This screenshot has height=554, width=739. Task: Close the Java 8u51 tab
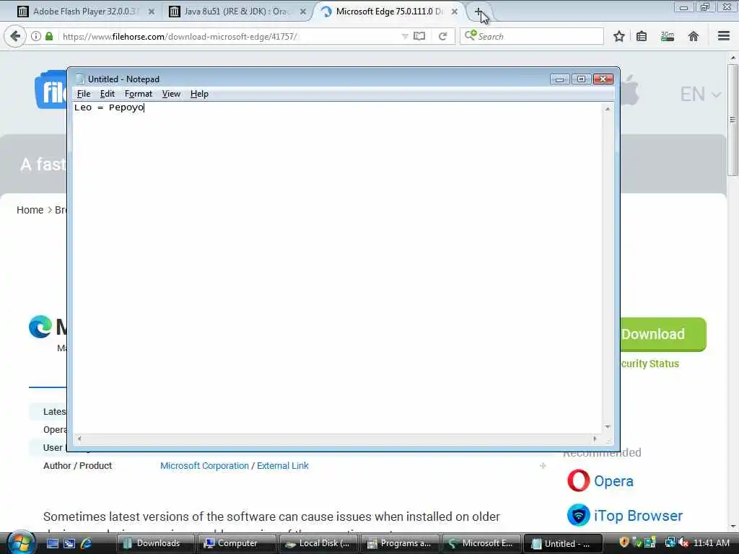303,12
